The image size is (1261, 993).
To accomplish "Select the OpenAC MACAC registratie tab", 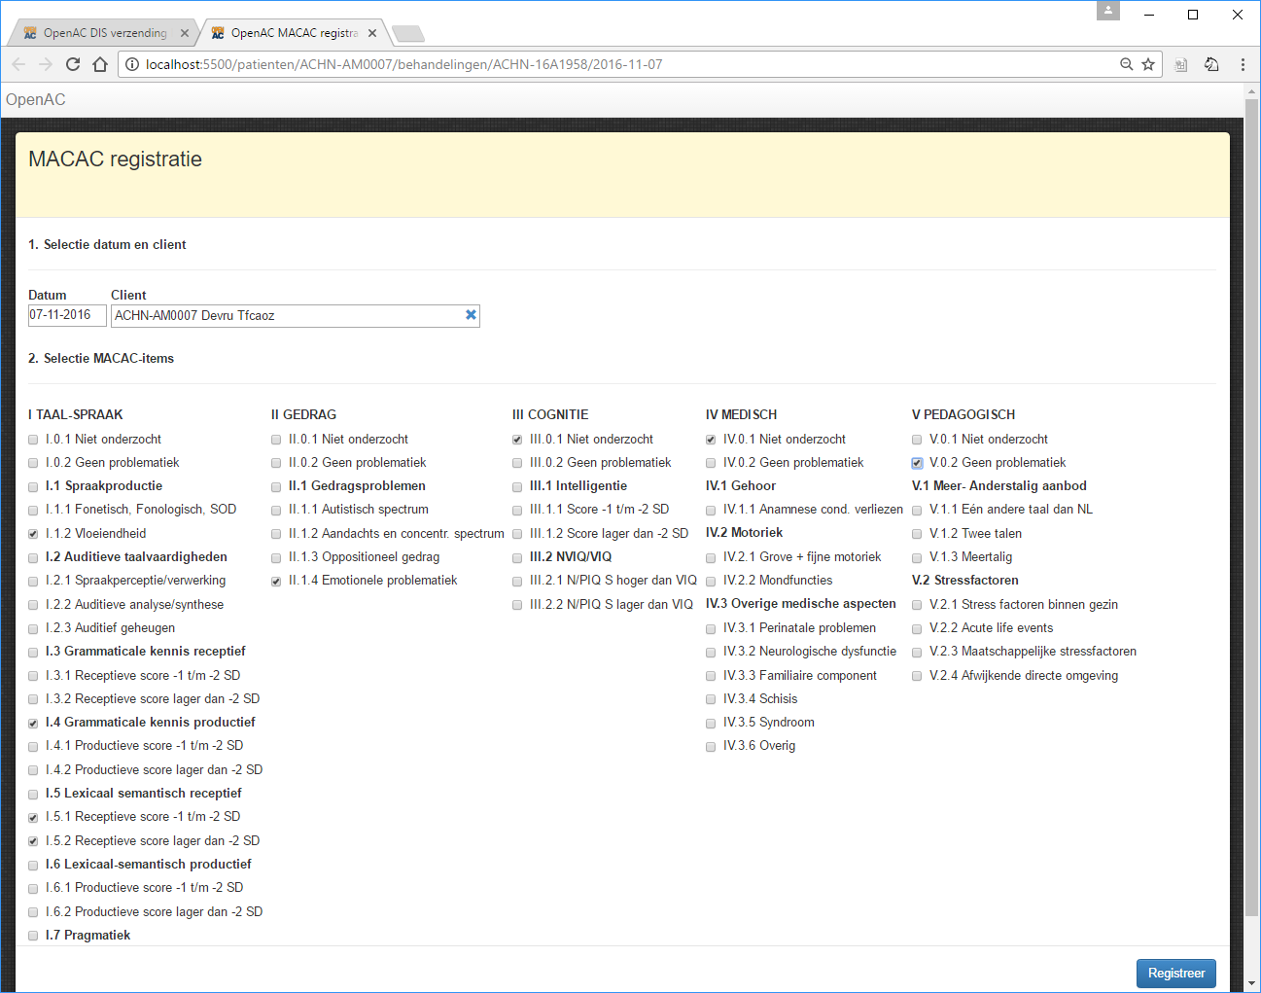I will tap(293, 33).
